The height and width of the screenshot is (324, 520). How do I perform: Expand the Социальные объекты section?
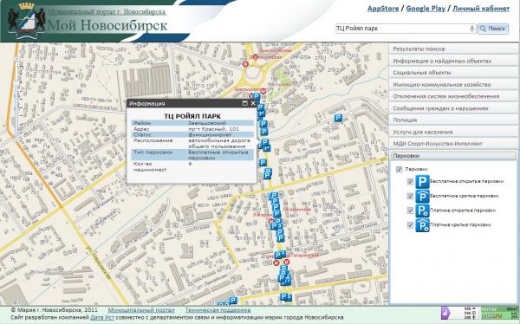point(453,73)
